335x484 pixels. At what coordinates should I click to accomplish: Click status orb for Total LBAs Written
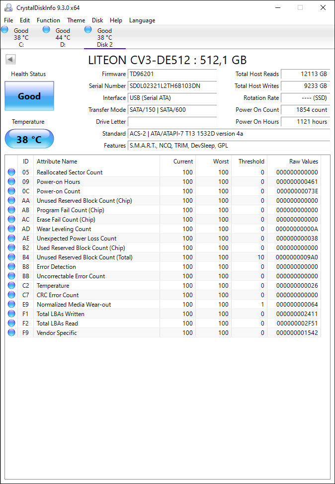(11, 314)
